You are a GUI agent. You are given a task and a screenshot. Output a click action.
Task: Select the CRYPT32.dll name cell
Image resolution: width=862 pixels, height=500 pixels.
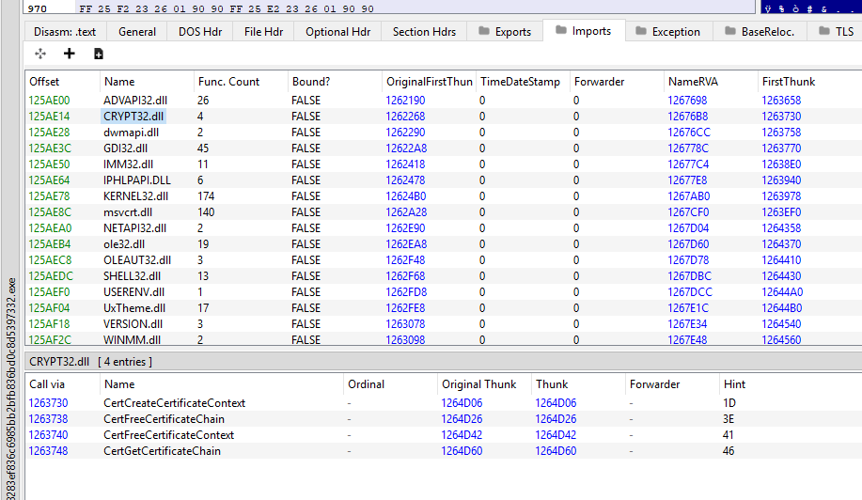point(133,117)
